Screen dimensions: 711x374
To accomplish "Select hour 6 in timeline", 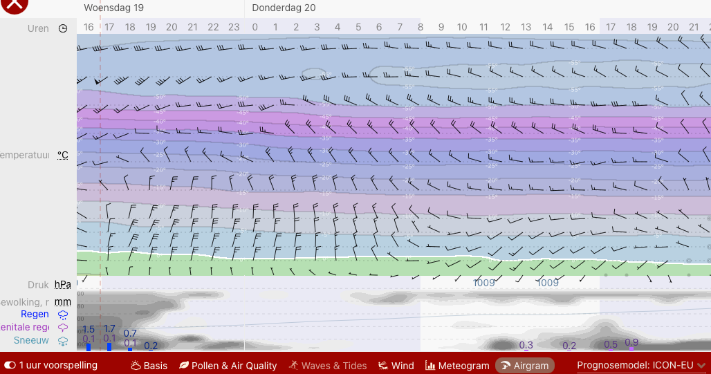I will click(x=379, y=27).
